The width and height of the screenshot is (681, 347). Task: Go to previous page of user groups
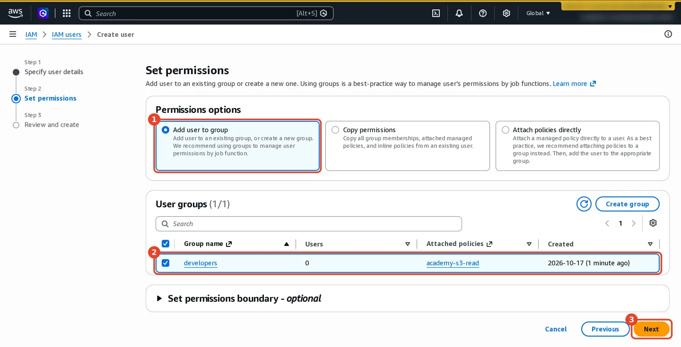607,223
